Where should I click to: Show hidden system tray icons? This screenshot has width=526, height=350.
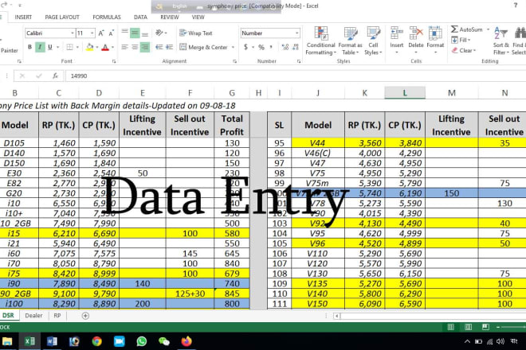pyautogui.click(x=467, y=341)
